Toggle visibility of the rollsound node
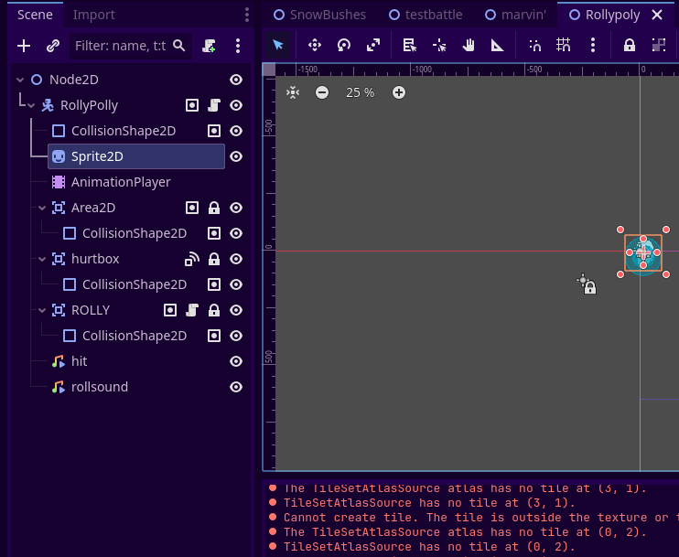This screenshot has width=679, height=557. tap(236, 387)
